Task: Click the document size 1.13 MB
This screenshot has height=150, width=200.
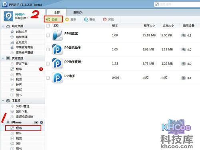Action: pos(167,50)
